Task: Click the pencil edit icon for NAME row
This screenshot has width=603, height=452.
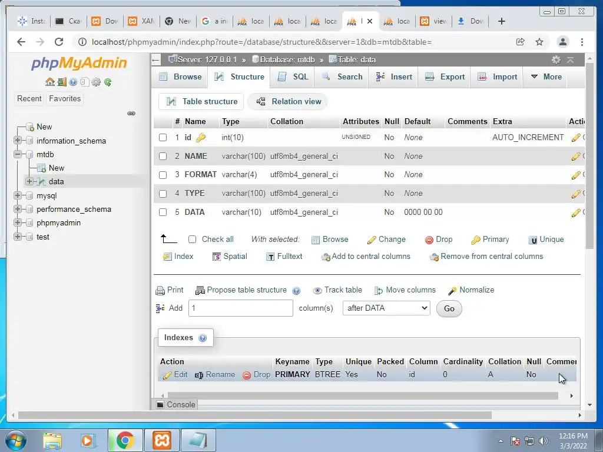Action: point(576,157)
